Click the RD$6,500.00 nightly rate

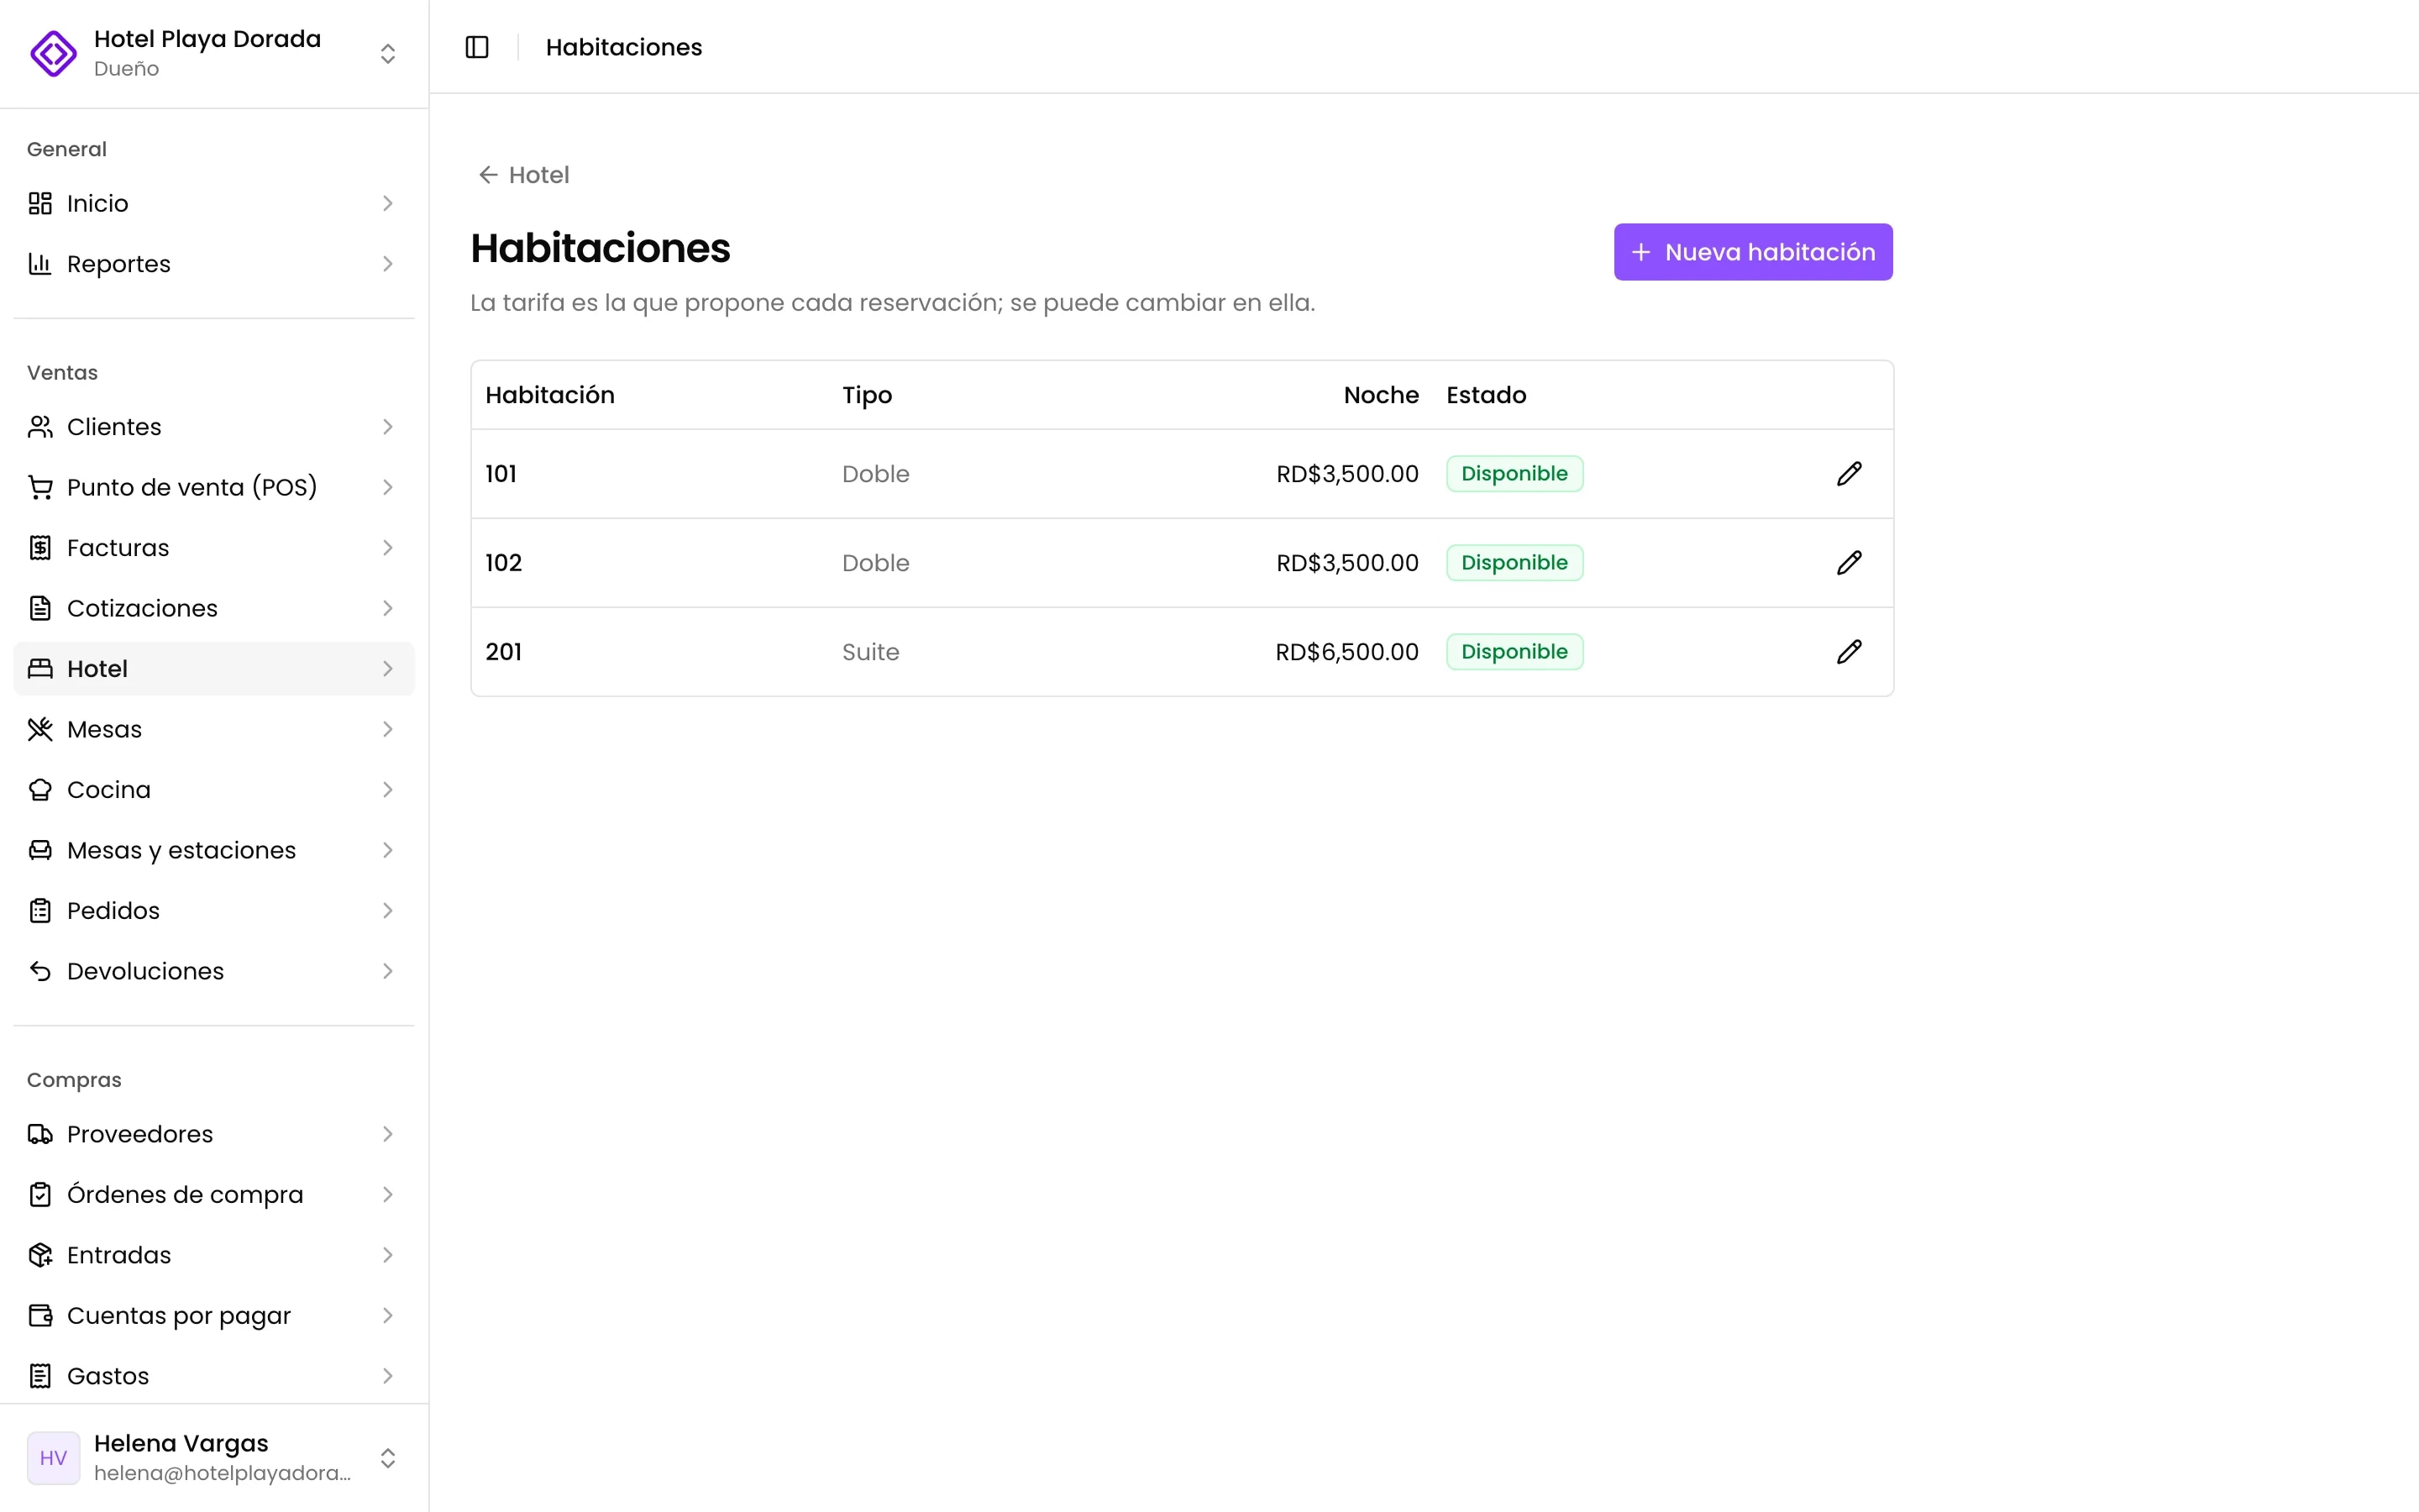[1346, 652]
